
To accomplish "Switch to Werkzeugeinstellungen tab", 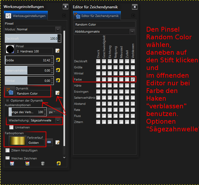I will pyautogui.click(x=26, y=16).
